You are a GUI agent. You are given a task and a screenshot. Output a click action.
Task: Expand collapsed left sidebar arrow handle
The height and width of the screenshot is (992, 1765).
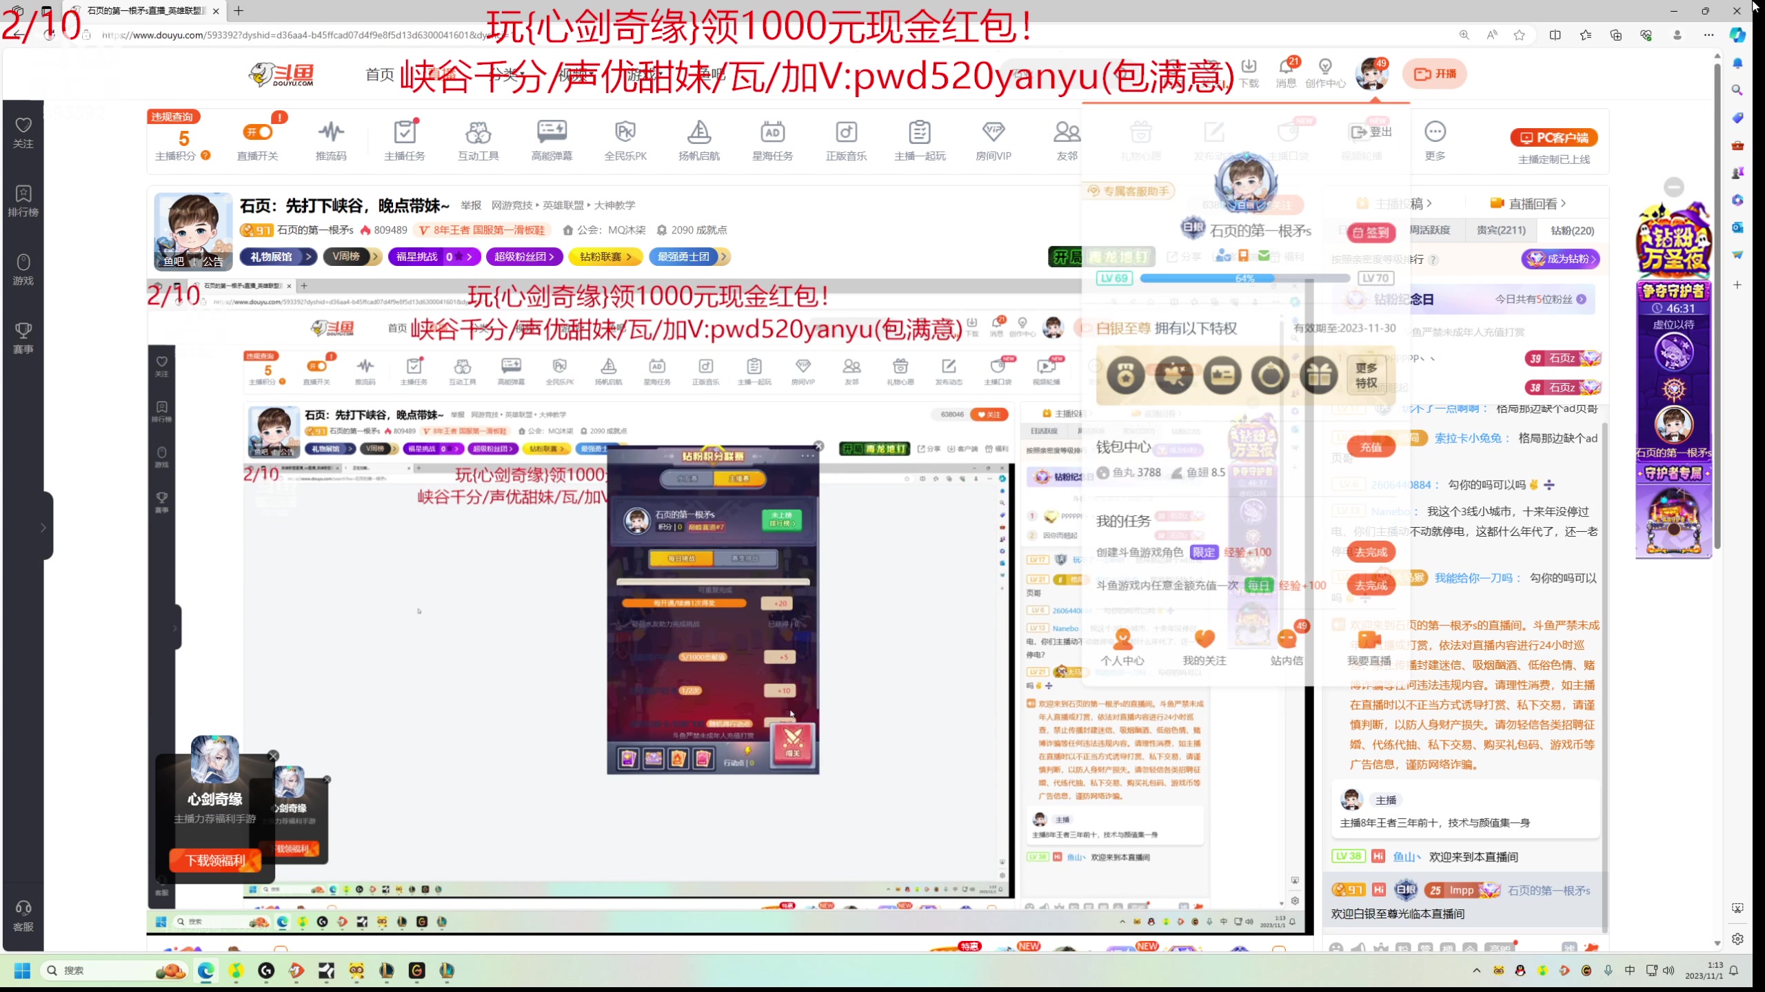pos(43,528)
